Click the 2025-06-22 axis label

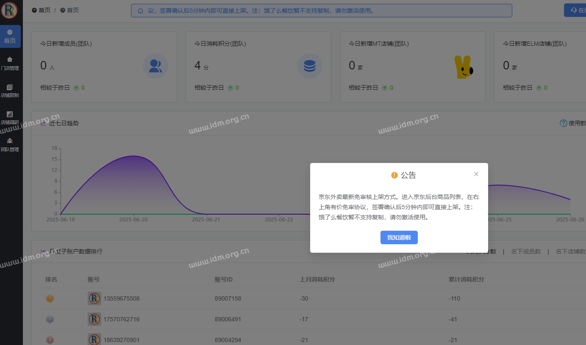[x=279, y=219]
